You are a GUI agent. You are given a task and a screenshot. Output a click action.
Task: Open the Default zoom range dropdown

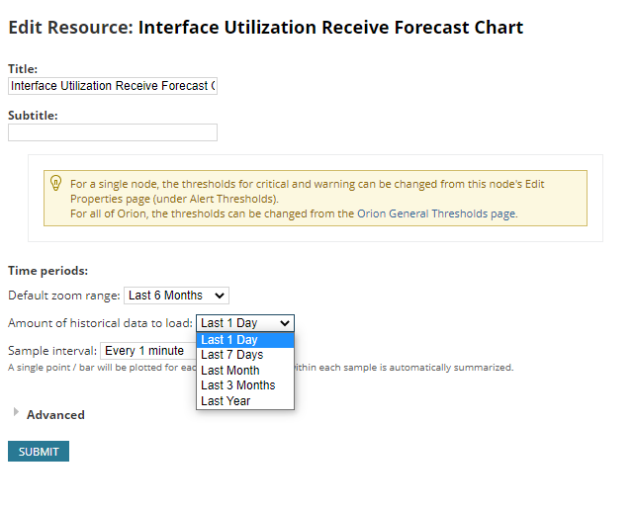tap(176, 296)
